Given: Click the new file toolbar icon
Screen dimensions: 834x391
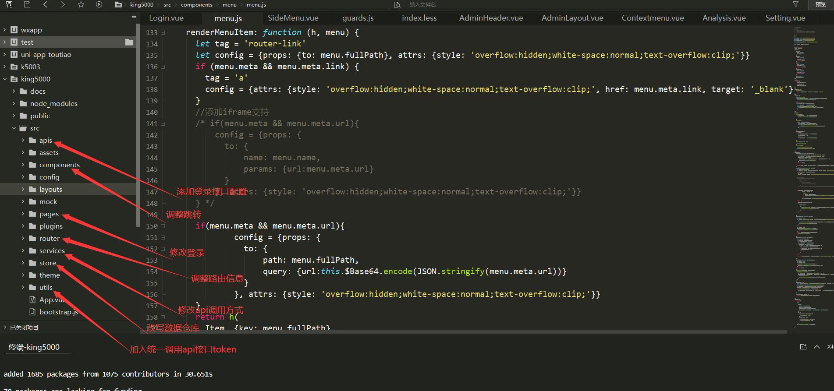Looking at the screenshot, I should [x=9, y=4].
